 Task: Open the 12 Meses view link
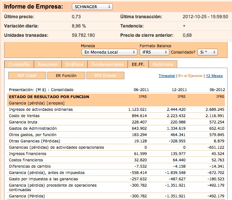[214, 76]
